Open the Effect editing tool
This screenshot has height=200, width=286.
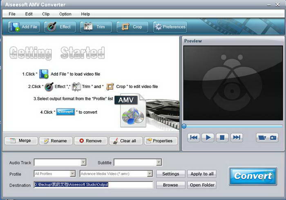point(60,27)
